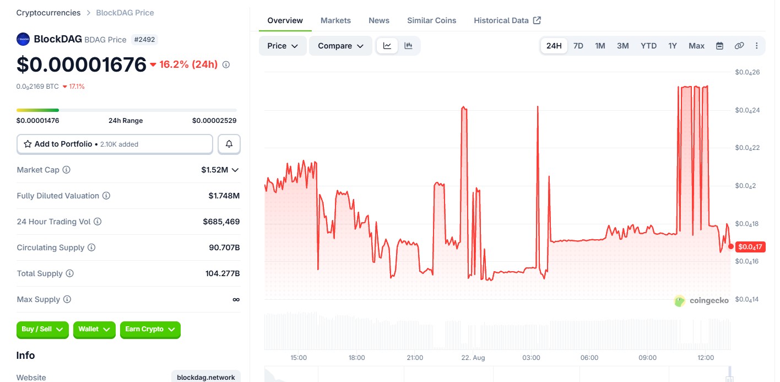780x382 pixels.
Task: Click the copy chart link icon
Action: [x=739, y=46]
